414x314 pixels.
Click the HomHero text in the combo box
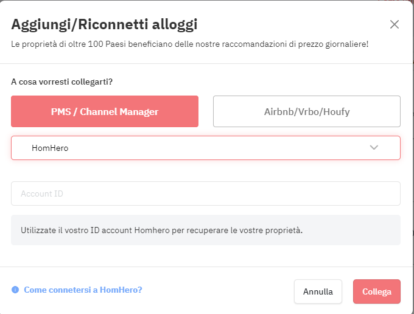point(50,148)
